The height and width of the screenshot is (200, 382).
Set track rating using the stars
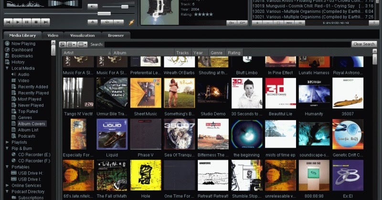[203, 15]
